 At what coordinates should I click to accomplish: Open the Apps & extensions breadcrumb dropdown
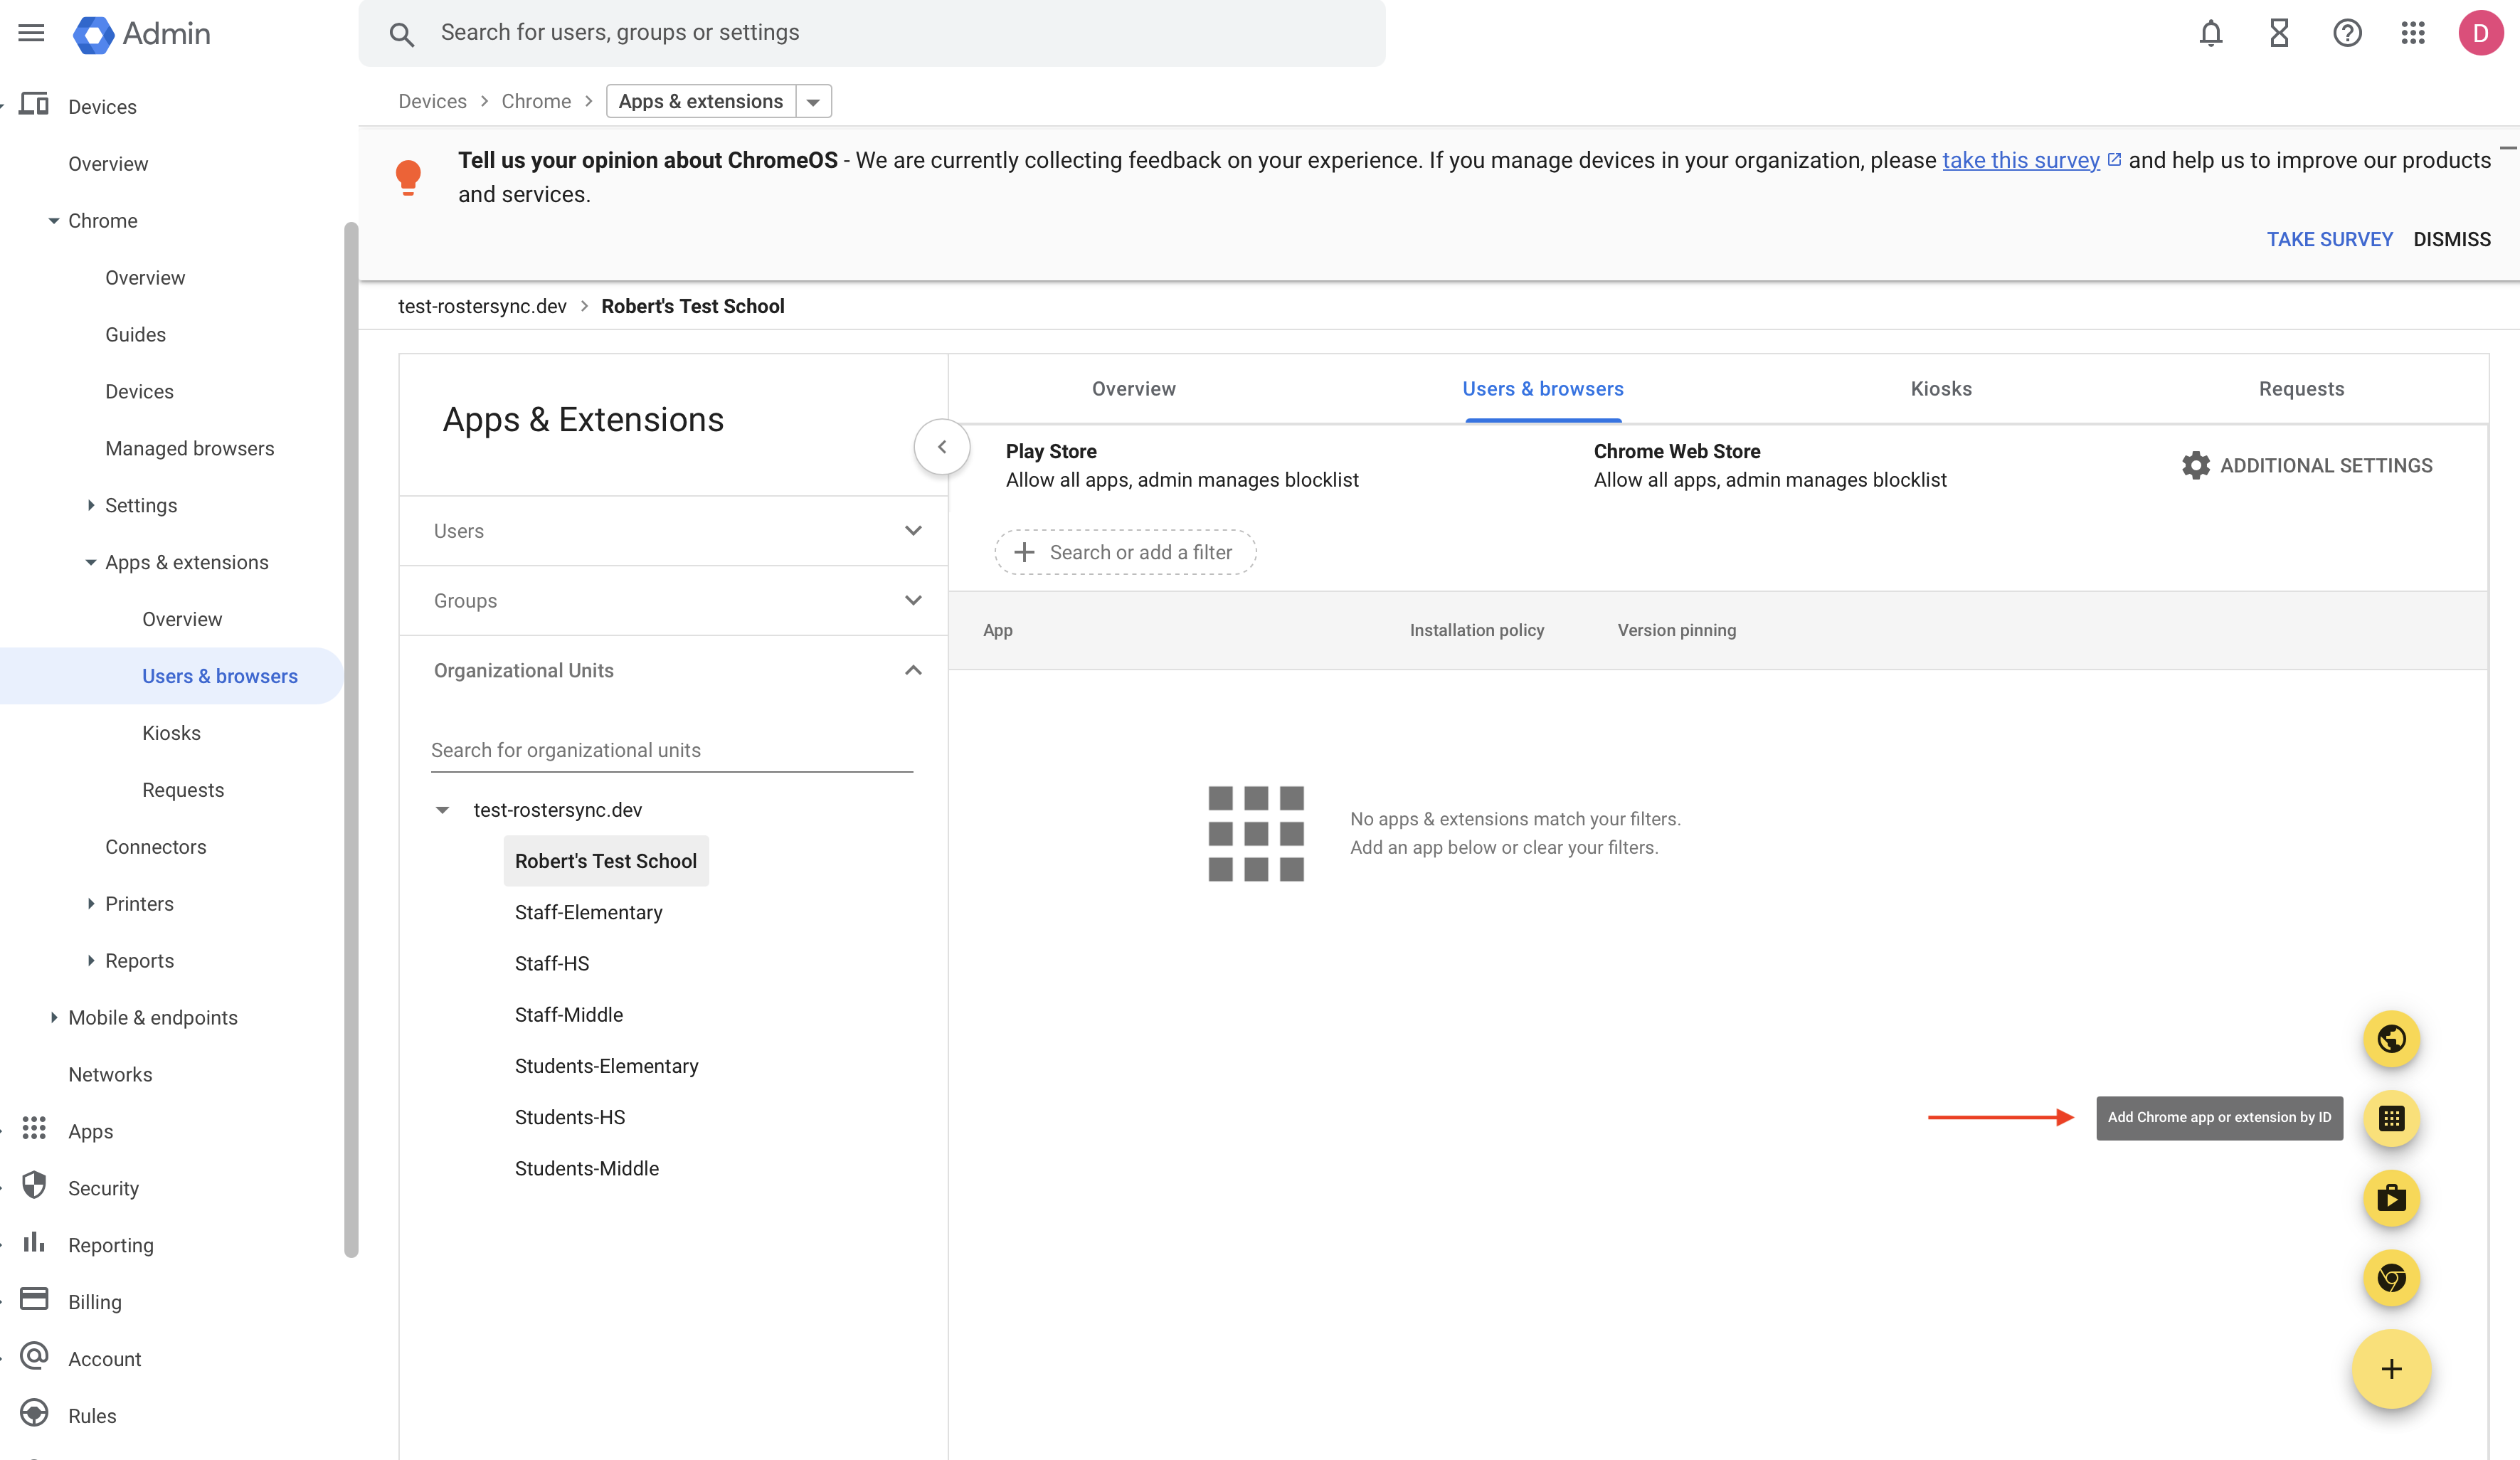click(813, 100)
